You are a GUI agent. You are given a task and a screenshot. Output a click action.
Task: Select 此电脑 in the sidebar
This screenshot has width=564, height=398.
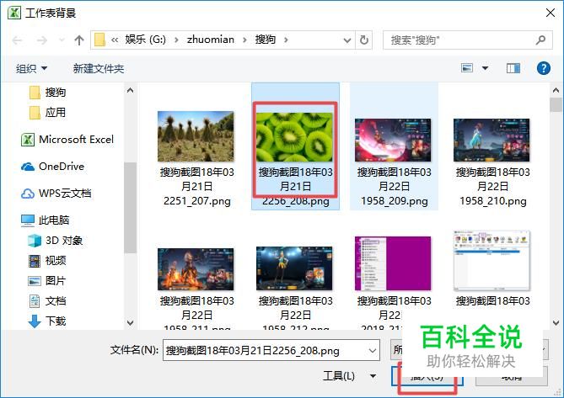pyautogui.click(x=45, y=220)
